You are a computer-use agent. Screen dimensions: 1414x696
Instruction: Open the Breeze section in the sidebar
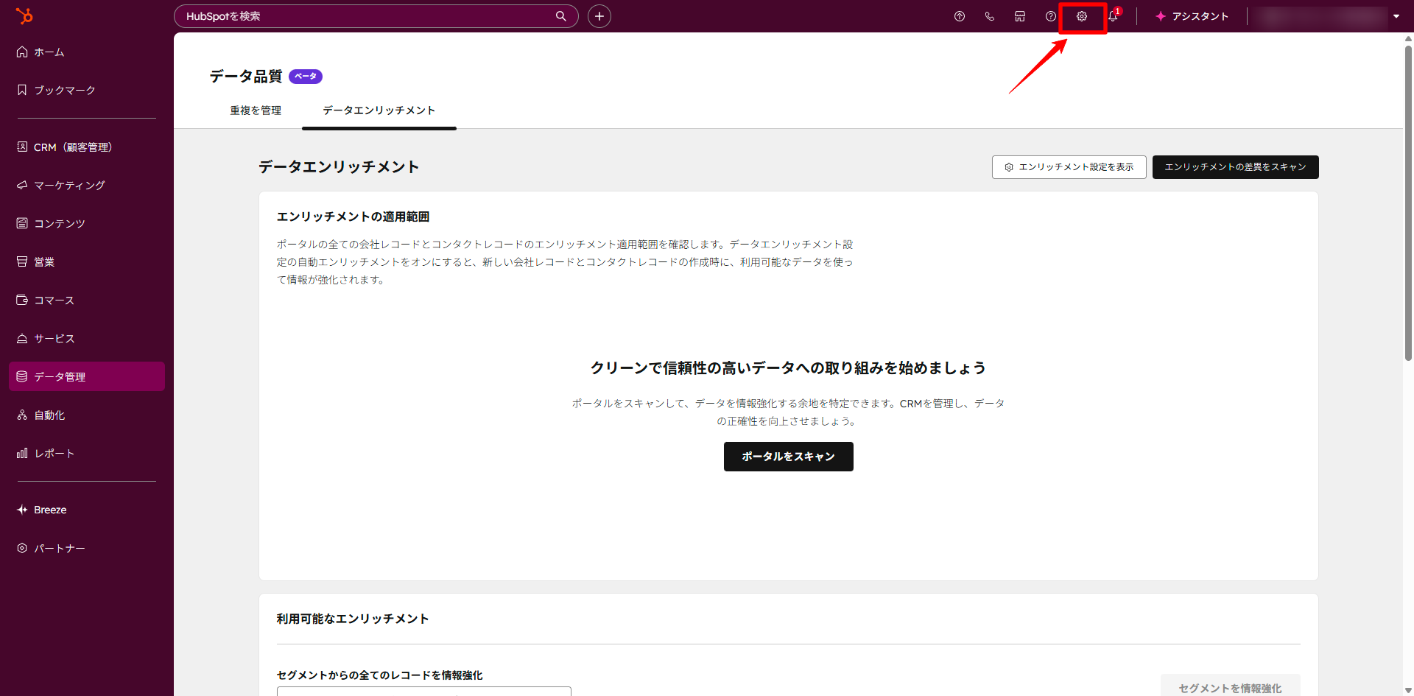[49, 509]
